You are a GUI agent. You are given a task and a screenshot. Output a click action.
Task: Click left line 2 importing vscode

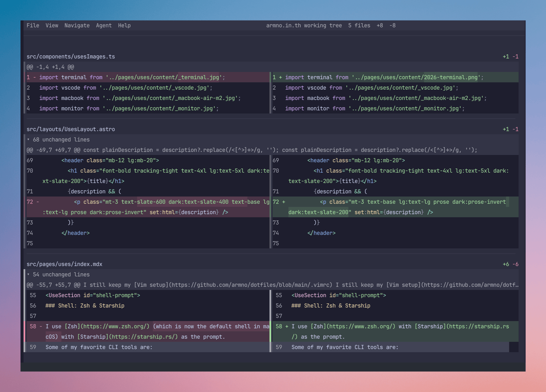point(147,88)
